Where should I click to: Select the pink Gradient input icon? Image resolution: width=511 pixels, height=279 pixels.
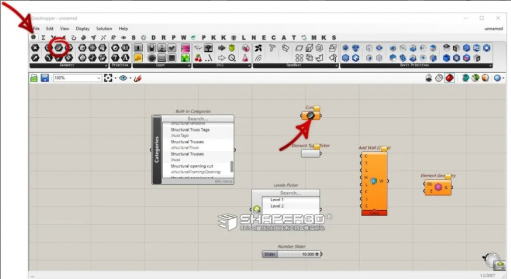pos(185,48)
